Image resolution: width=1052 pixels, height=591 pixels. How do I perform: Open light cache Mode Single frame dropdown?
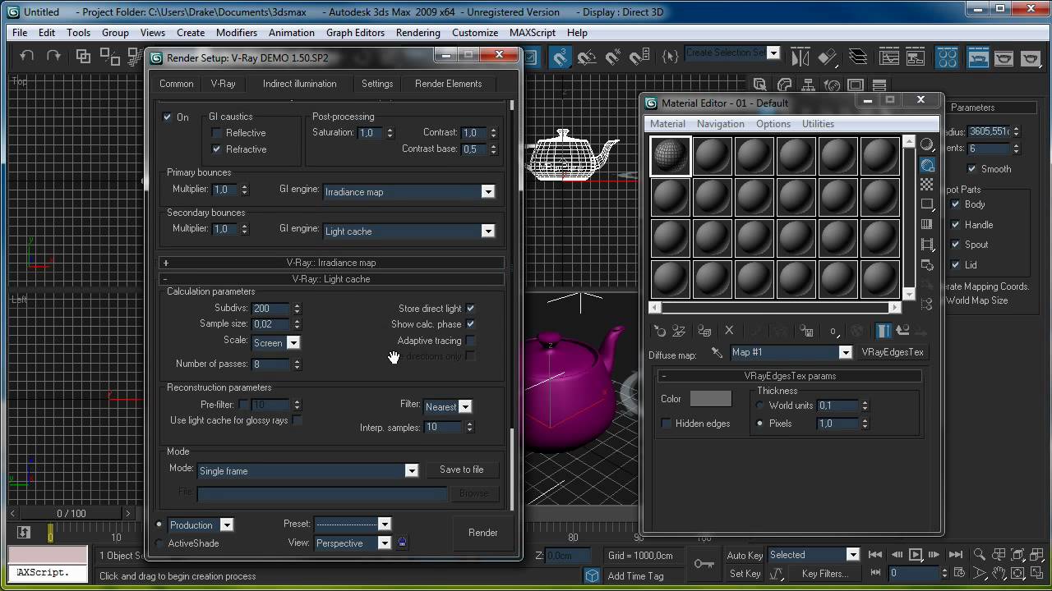pyautogui.click(x=307, y=470)
